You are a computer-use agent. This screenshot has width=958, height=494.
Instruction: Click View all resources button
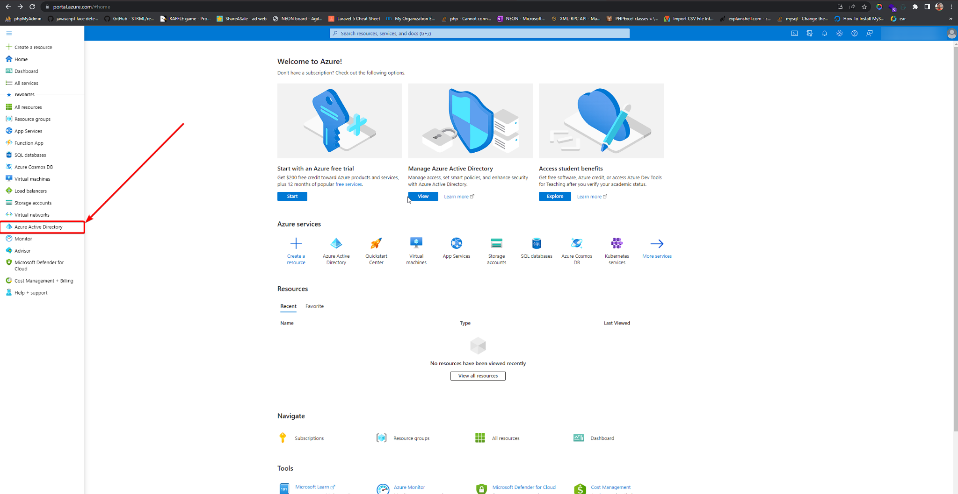click(478, 376)
